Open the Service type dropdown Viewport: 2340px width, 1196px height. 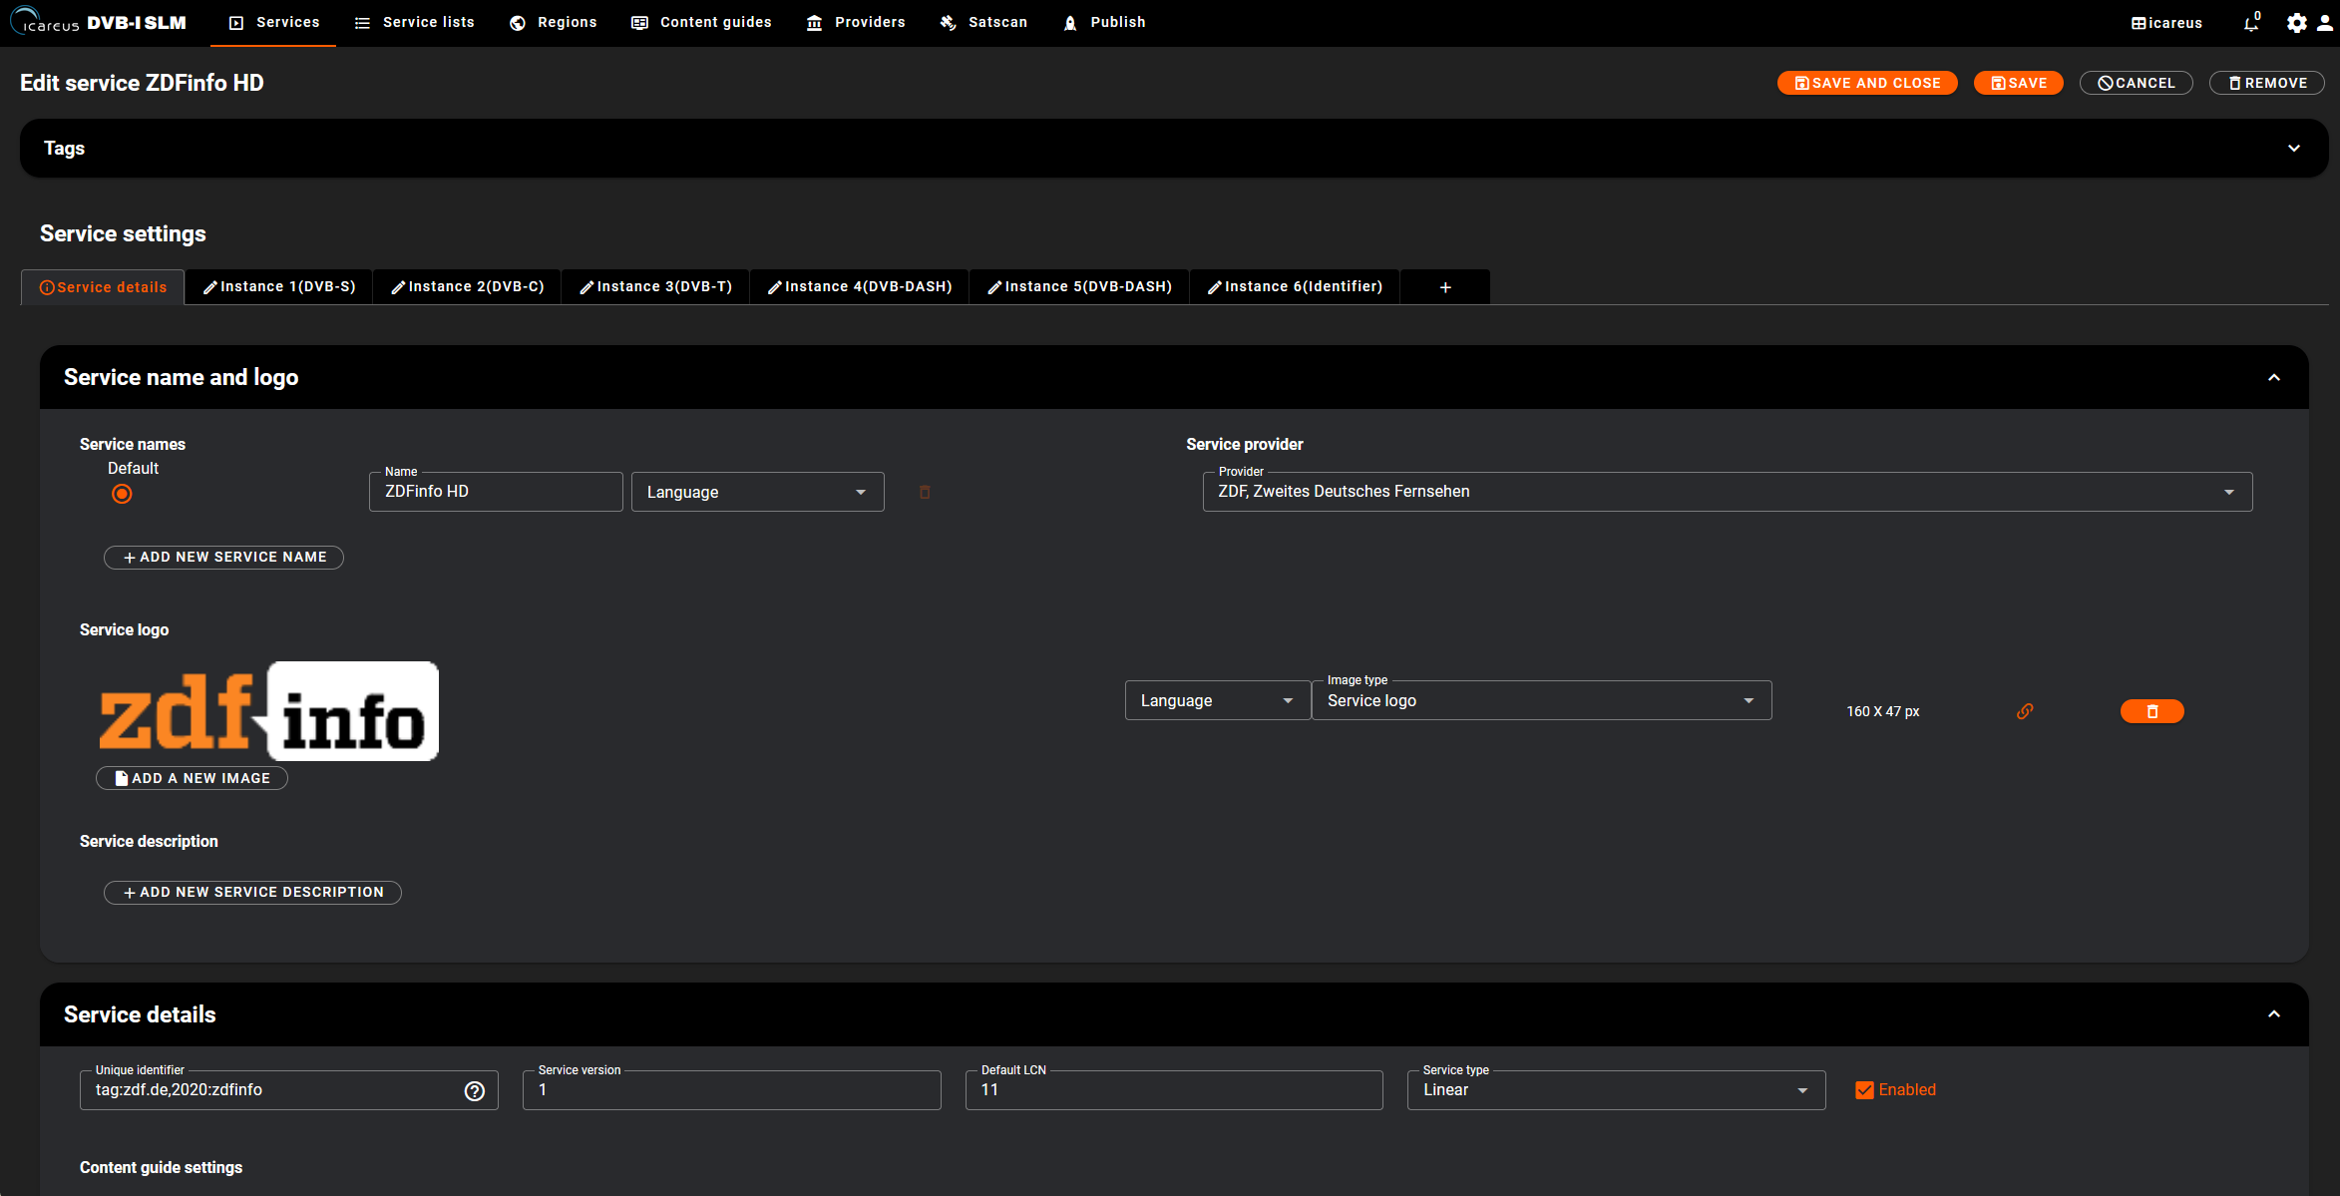(x=1616, y=1090)
